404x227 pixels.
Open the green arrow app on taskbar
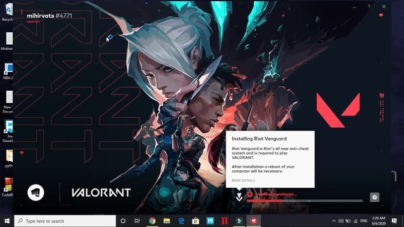tap(239, 221)
